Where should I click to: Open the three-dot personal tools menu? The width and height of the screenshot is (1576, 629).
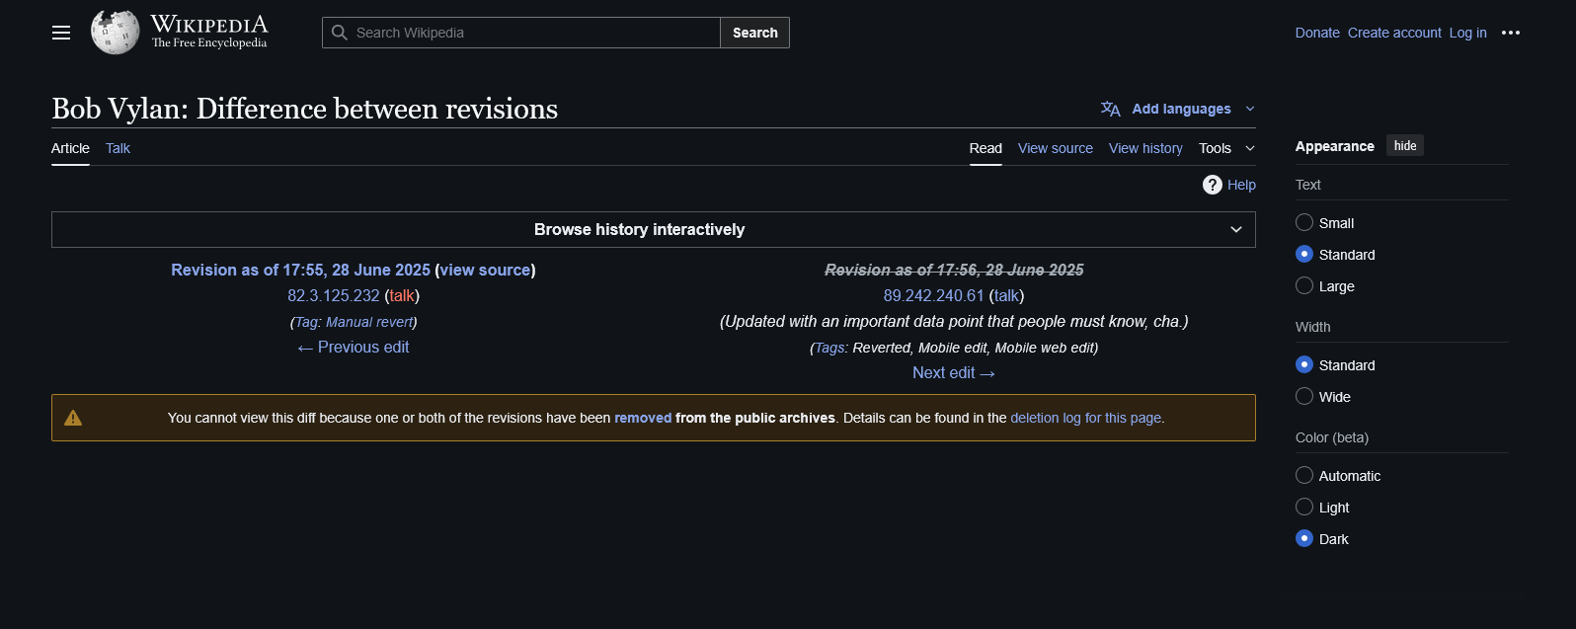(x=1511, y=33)
